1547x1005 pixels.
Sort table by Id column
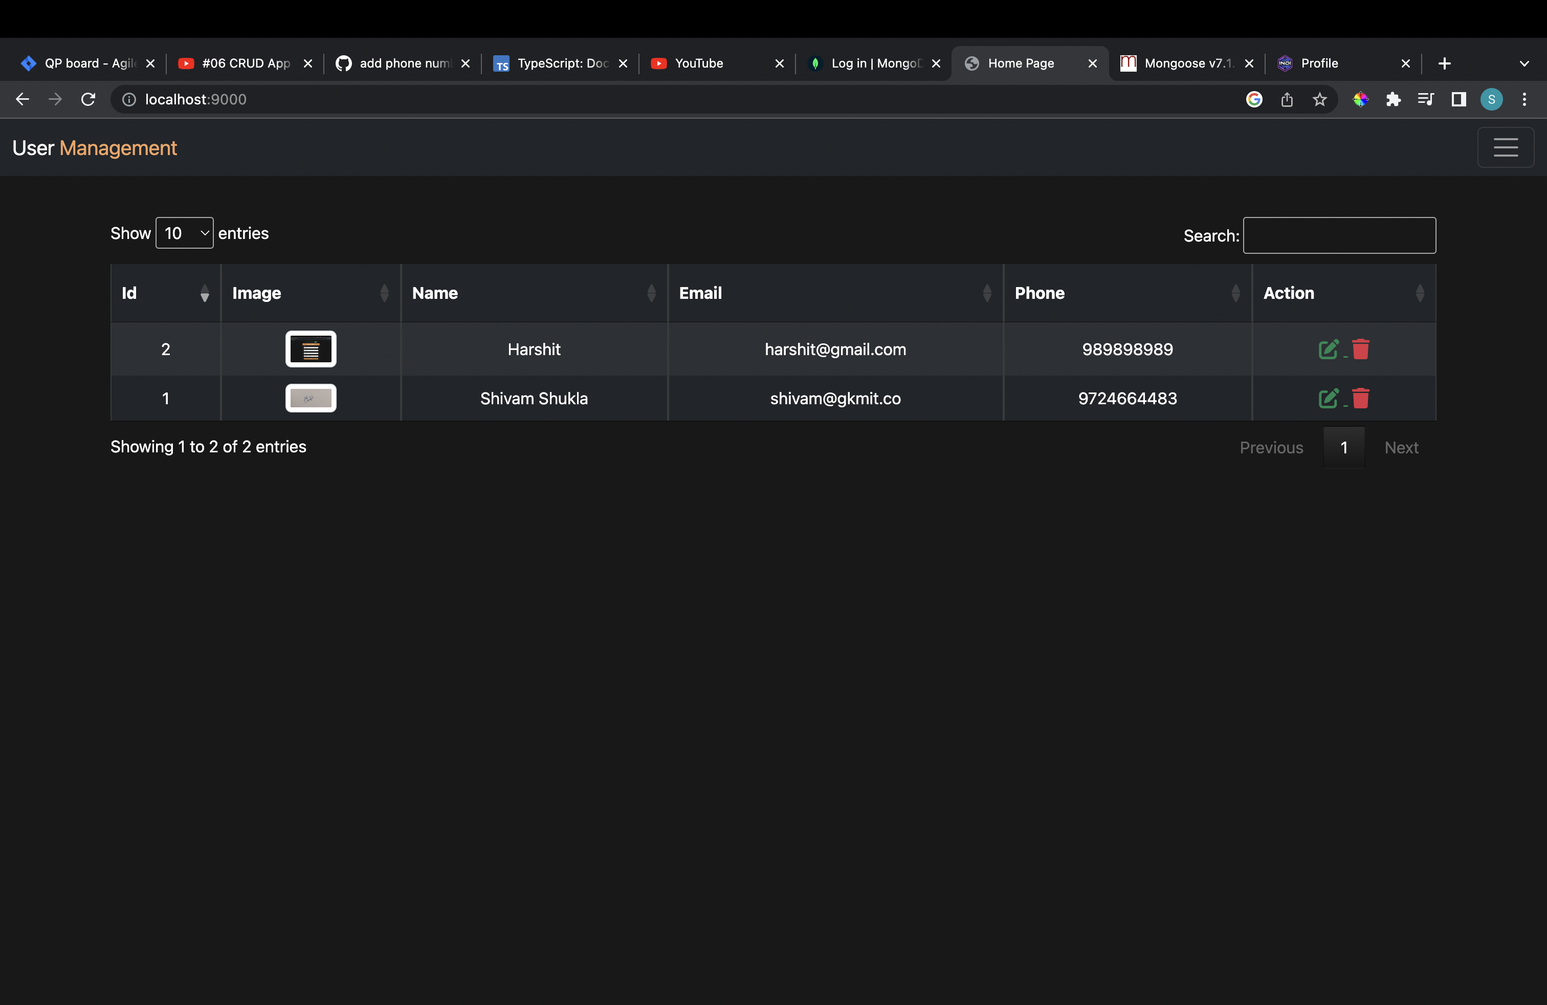165,293
